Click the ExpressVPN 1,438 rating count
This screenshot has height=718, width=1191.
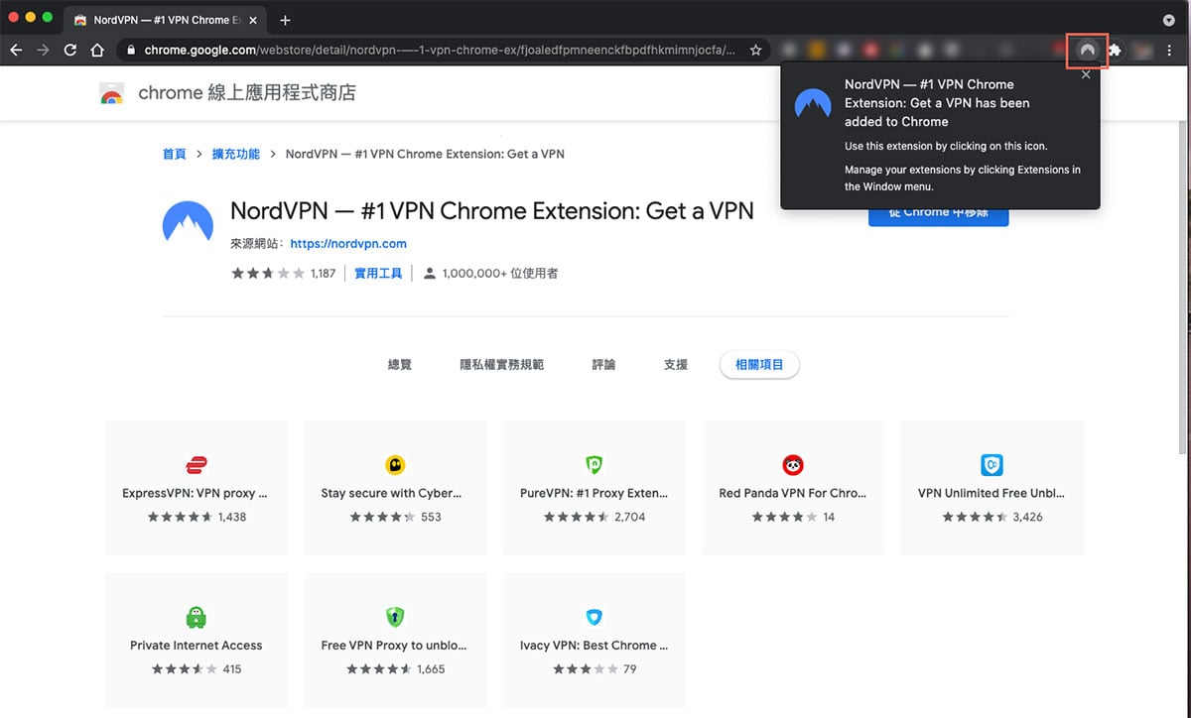point(231,517)
